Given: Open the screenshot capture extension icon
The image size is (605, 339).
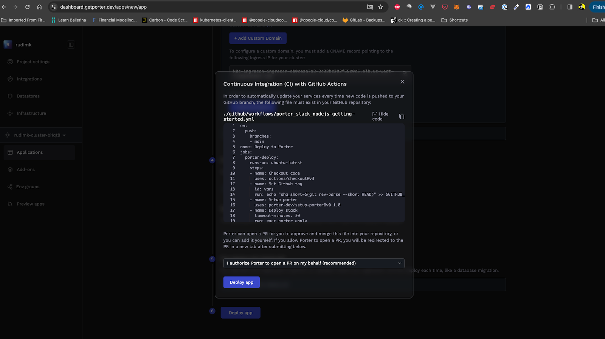Looking at the screenshot, I should pos(481,7).
